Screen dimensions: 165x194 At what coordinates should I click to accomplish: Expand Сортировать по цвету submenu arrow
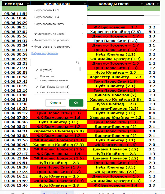click(83, 24)
